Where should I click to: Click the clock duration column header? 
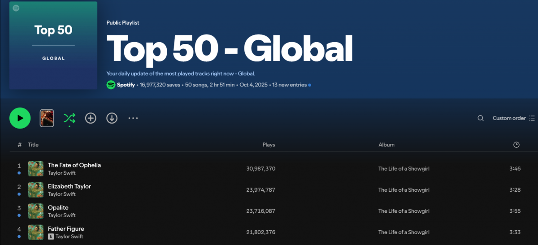(x=516, y=145)
